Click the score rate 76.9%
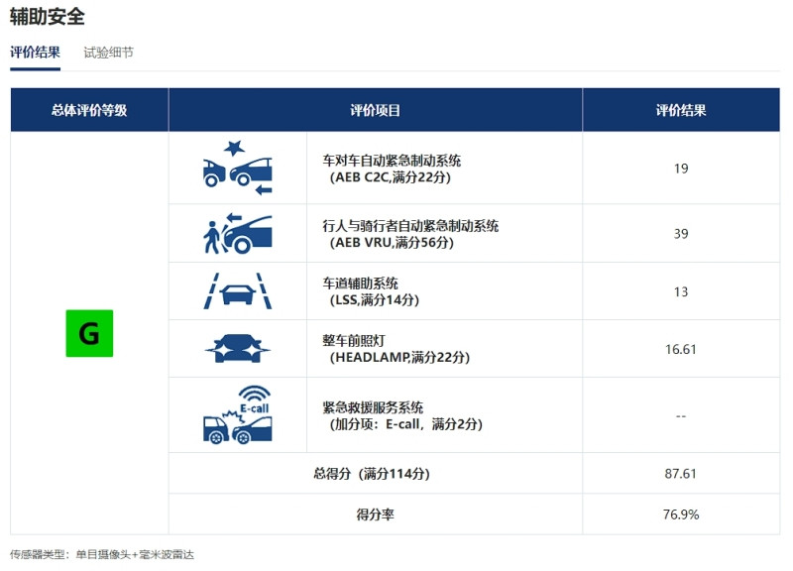The height and width of the screenshot is (571, 793). pos(681,514)
